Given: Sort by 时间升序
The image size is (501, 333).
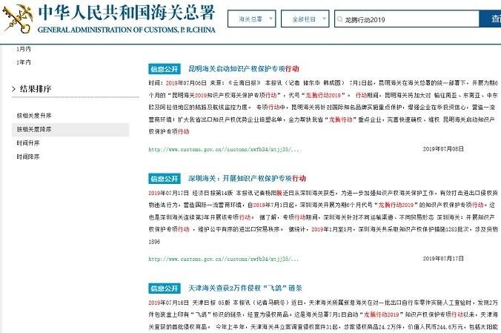Looking at the screenshot, I should [x=28, y=143].
